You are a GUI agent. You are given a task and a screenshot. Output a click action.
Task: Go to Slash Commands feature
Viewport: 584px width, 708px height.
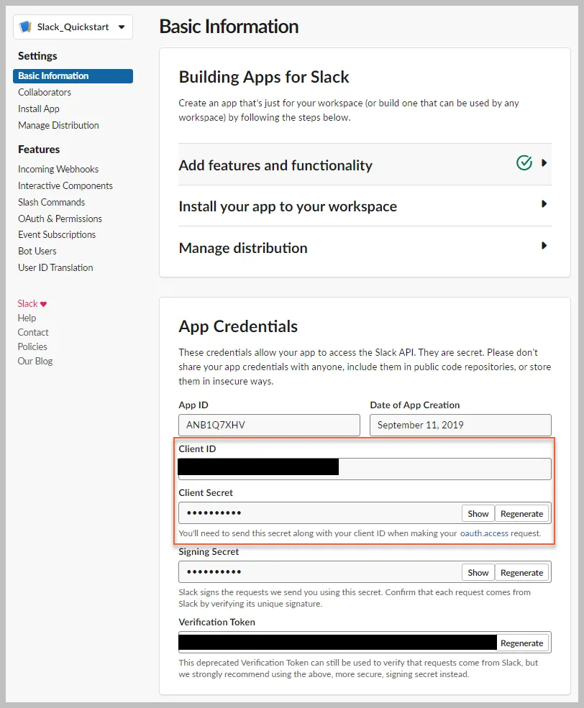pyautogui.click(x=52, y=202)
